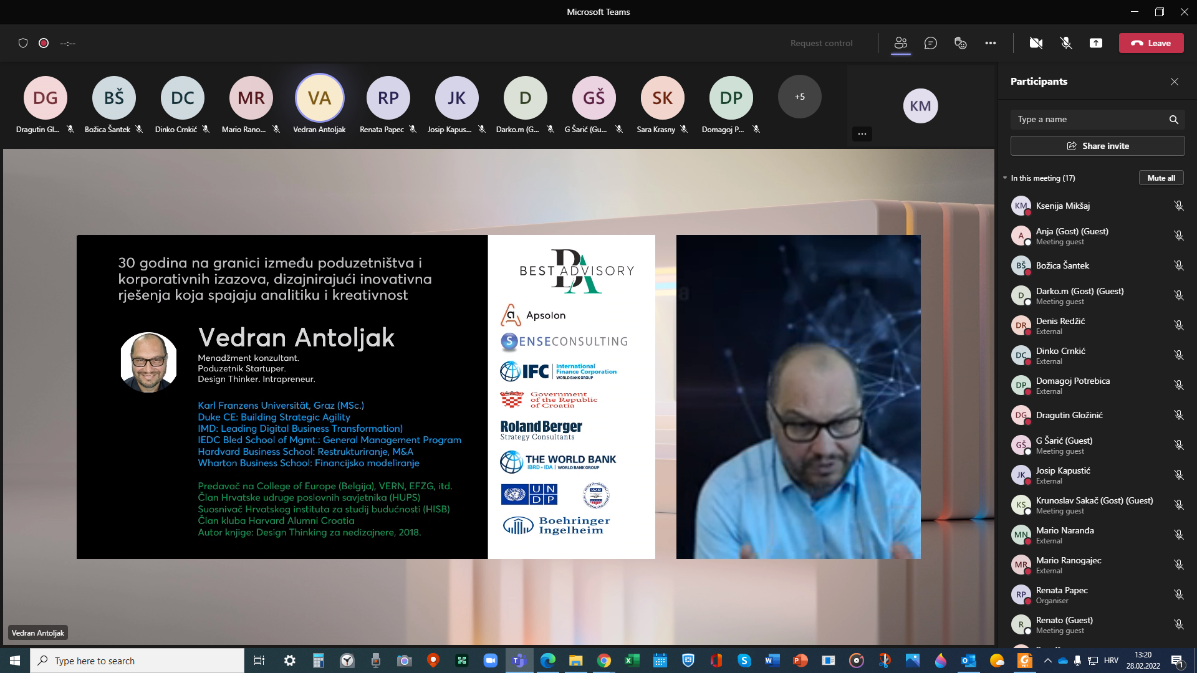Image resolution: width=1197 pixels, height=673 pixels.
Task: Select Mario Naranđa in participants list
Action: click(1097, 535)
